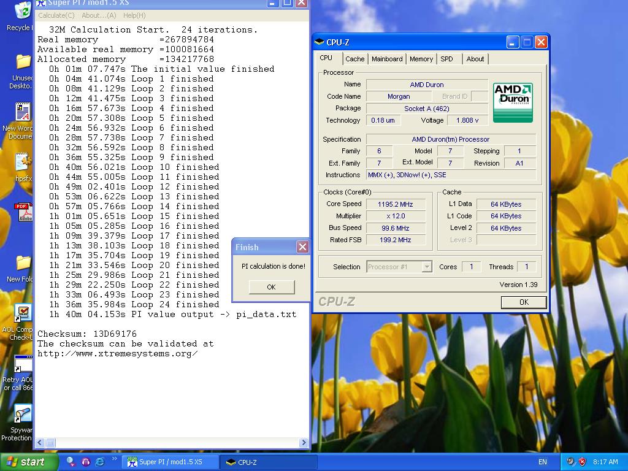Click the Loop 24 finished line
Viewport: 628px width, 471px height.
point(134,304)
